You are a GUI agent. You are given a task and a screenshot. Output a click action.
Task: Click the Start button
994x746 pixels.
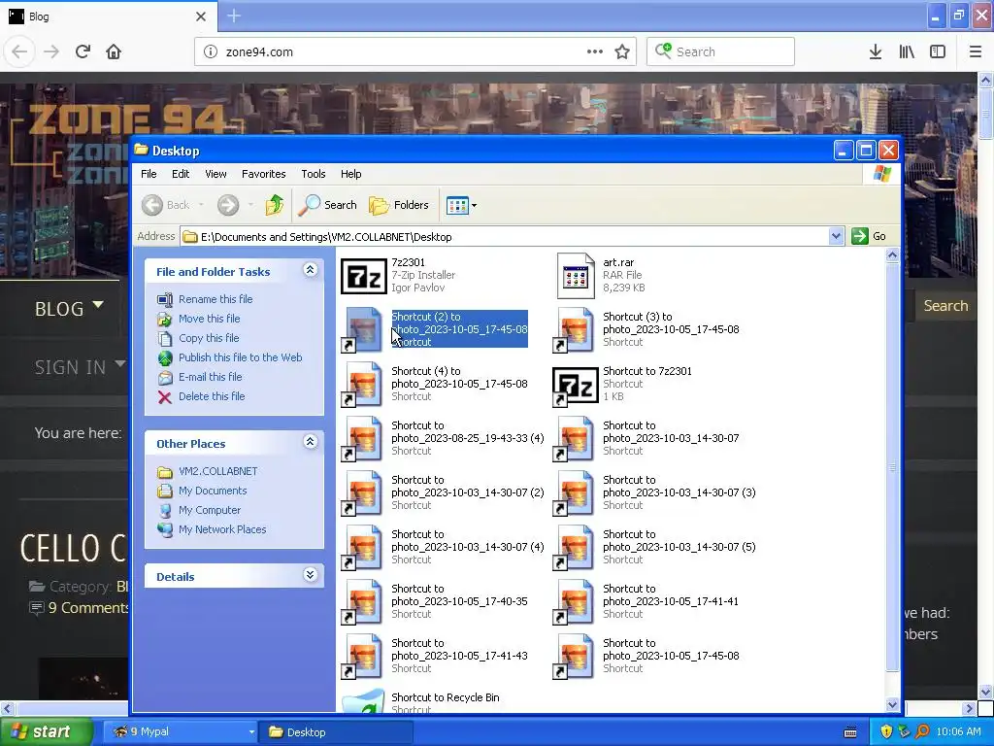point(47,732)
